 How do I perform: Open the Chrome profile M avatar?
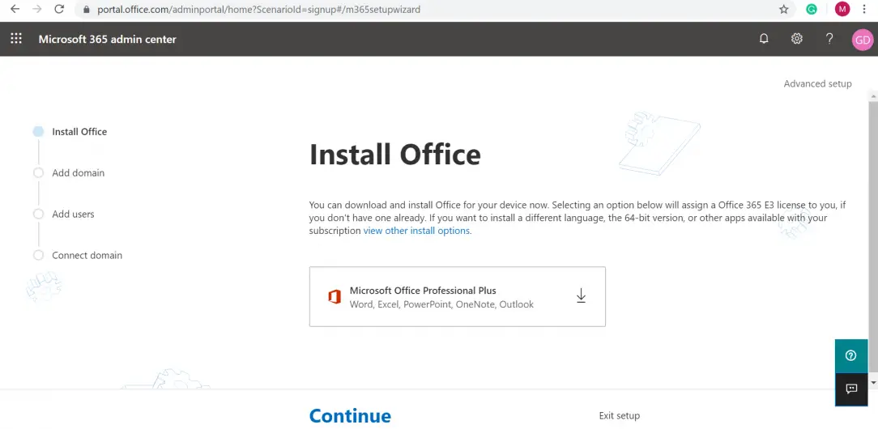(842, 9)
